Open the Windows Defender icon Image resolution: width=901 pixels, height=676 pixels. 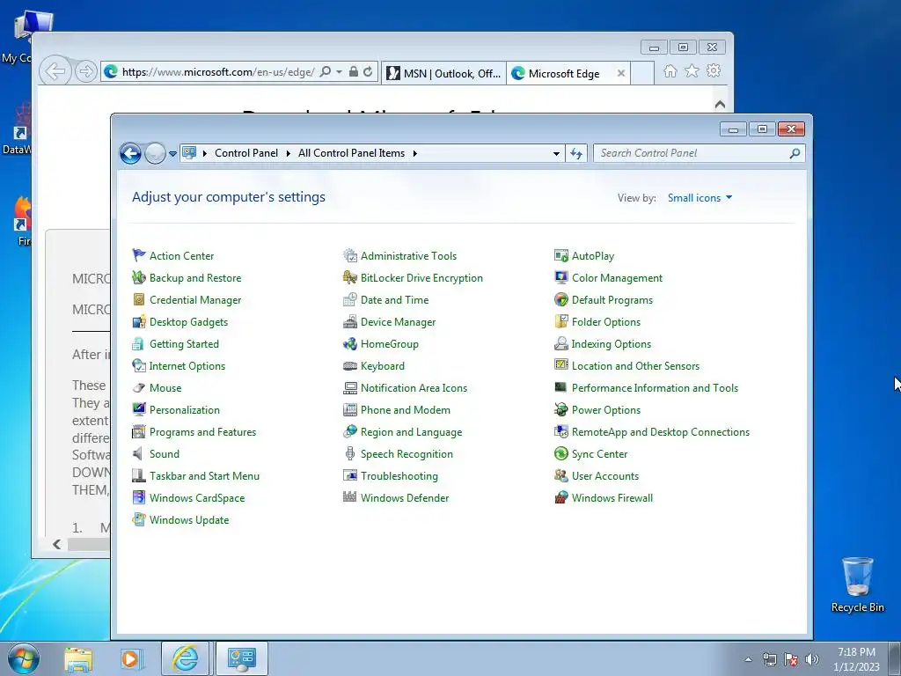point(350,498)
